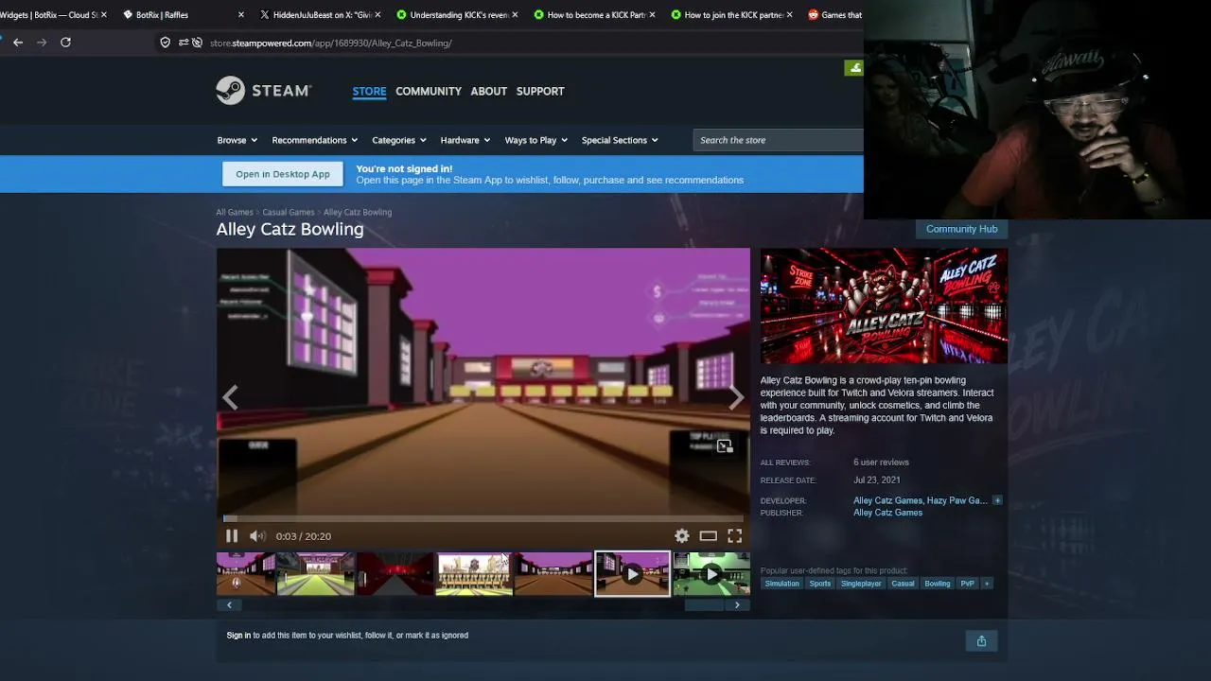This screenshot has height=681, width=1211.
Task: Close the HiddenJuJuBeast X tab
Action: (x=379, y=15)
